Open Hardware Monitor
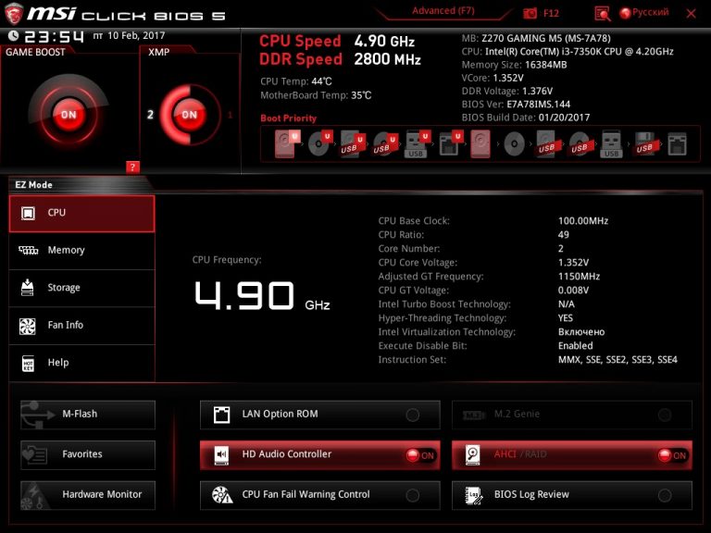 click(88, 495)
